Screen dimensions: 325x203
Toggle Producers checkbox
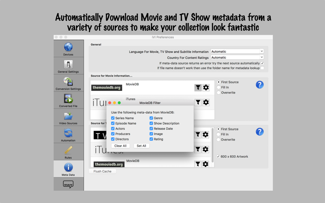point(113,134)
